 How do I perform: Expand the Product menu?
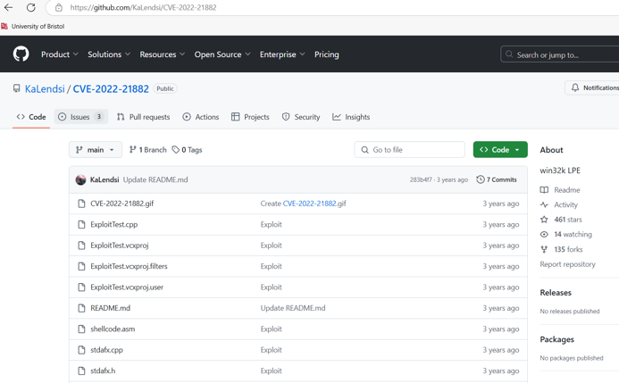coord(60,54)
